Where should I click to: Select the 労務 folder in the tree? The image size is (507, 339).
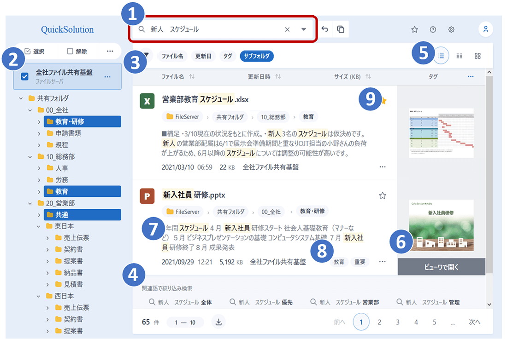click(x=57, y=180)
